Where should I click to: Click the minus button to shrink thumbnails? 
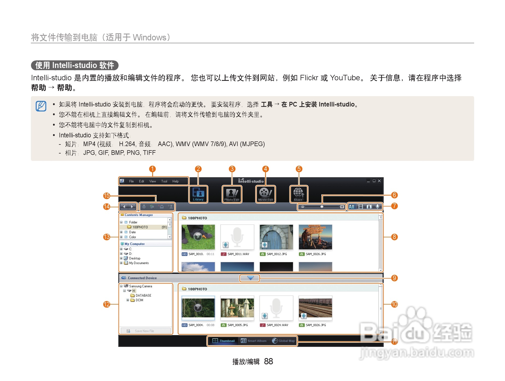303,207
